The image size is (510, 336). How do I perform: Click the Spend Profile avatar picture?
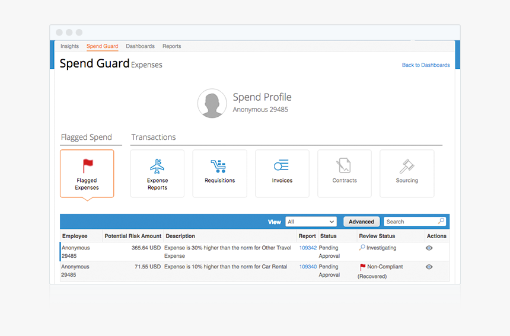(x=212, y=103)
